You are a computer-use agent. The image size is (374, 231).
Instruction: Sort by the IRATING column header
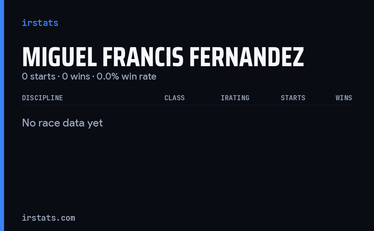click(235, 98)
